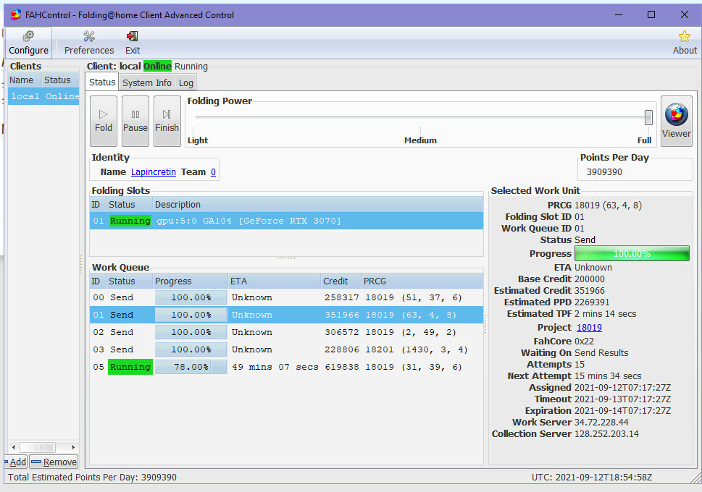Open the project 18019 link
702x492 pixels.
tap(589, 327)
